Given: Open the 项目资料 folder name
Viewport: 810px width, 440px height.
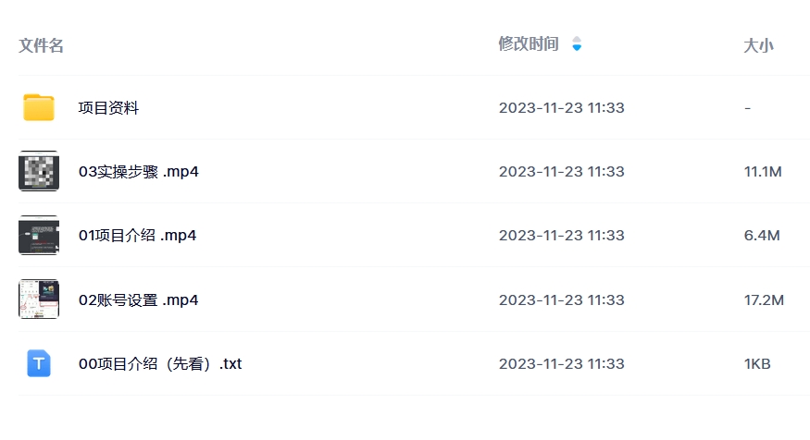Looking at the screenshot, I should [108, 108].
